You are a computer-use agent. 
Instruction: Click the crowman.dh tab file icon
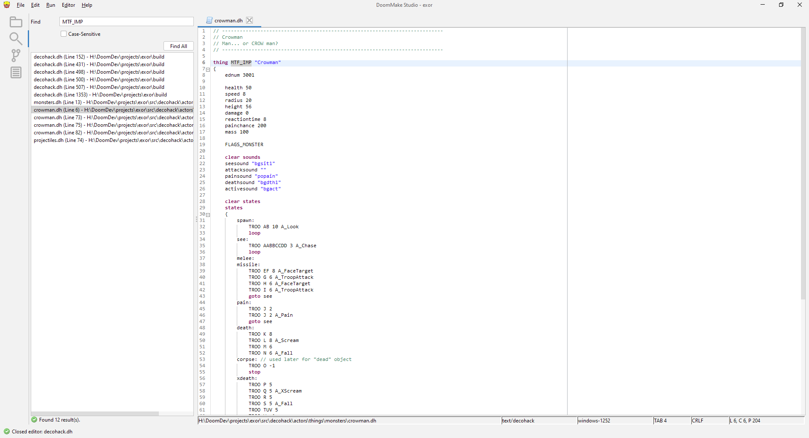209,20
